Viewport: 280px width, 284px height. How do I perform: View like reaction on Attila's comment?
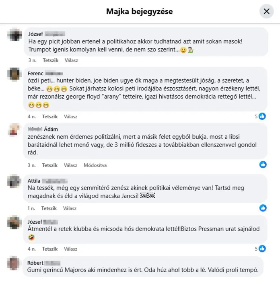[263, 208]
